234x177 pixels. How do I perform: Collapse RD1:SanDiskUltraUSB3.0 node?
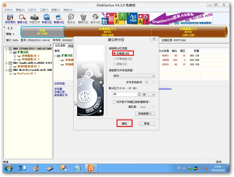coord(6,63)
